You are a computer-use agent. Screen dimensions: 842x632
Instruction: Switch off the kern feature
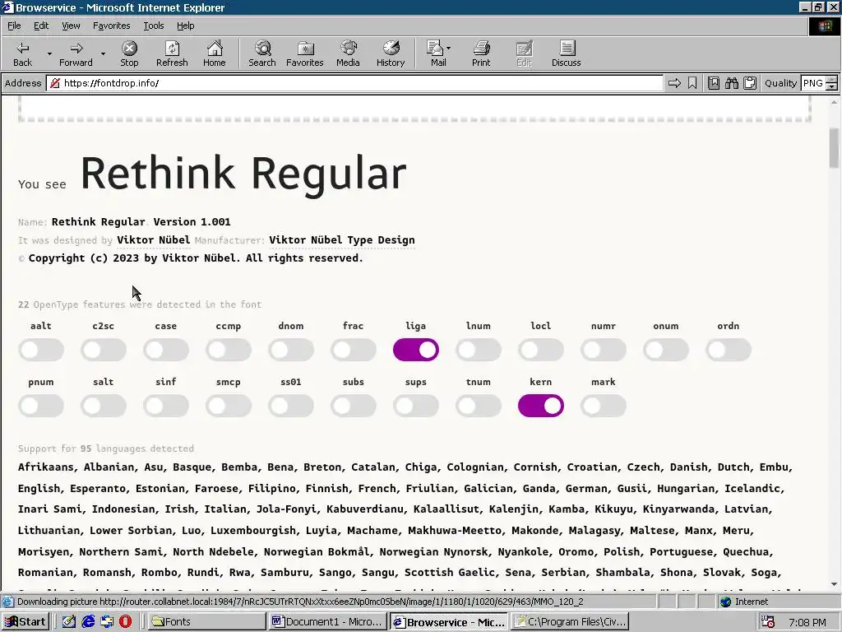541,406
